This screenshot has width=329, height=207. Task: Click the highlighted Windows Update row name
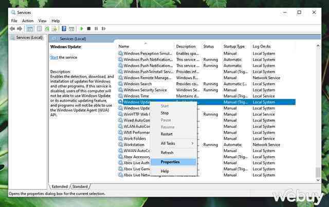click(137, 102)
